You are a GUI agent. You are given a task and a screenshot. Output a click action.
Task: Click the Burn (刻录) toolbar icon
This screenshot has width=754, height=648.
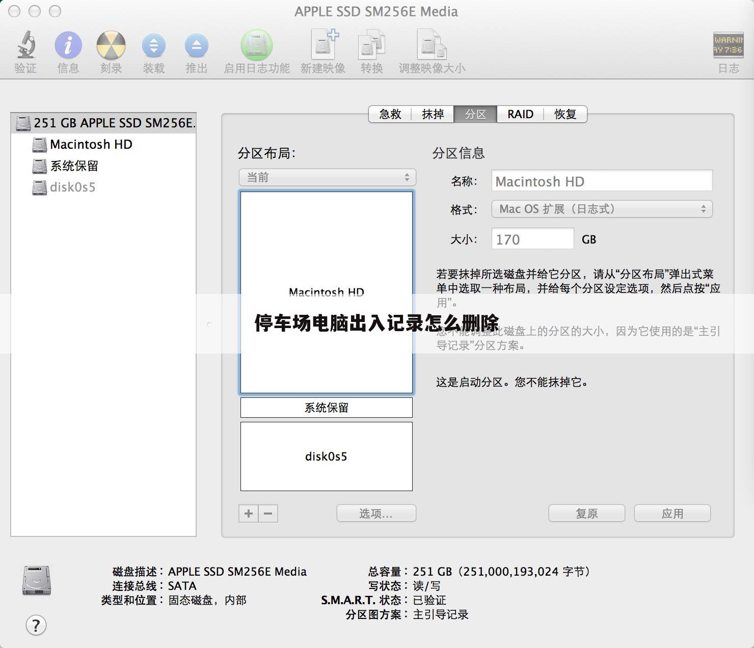[111, 45]
